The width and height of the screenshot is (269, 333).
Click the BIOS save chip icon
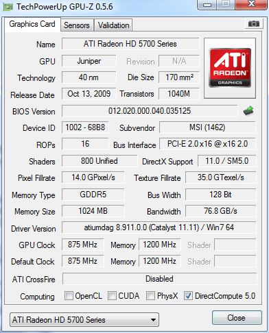tap(248, 111)
